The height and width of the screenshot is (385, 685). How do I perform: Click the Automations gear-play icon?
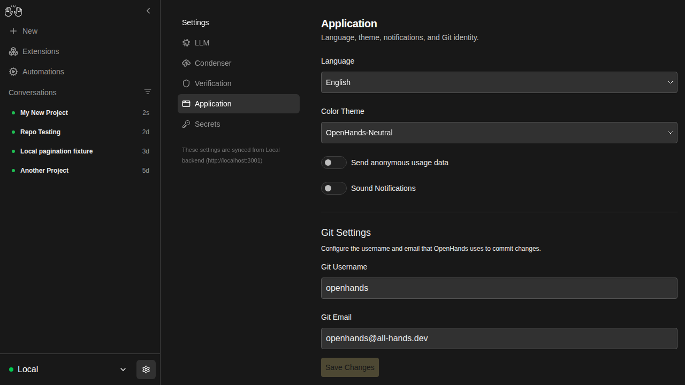(13, 72)
